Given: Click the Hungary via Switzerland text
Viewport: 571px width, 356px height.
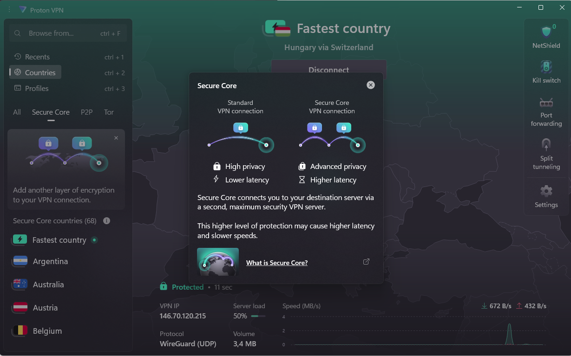Looking at the screenshot, I should point(329,47).
